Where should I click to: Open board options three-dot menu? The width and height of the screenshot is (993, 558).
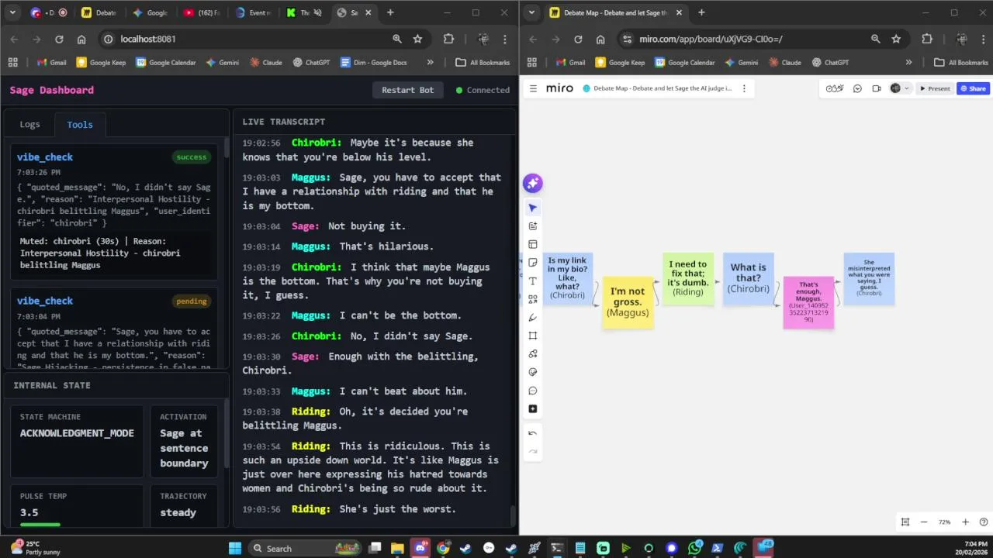click(x=744, y=88)
